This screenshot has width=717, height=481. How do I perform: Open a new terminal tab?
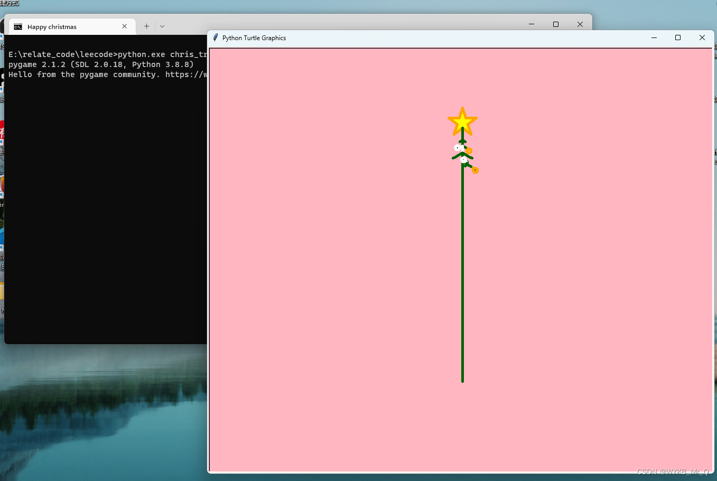coord(146,26)
